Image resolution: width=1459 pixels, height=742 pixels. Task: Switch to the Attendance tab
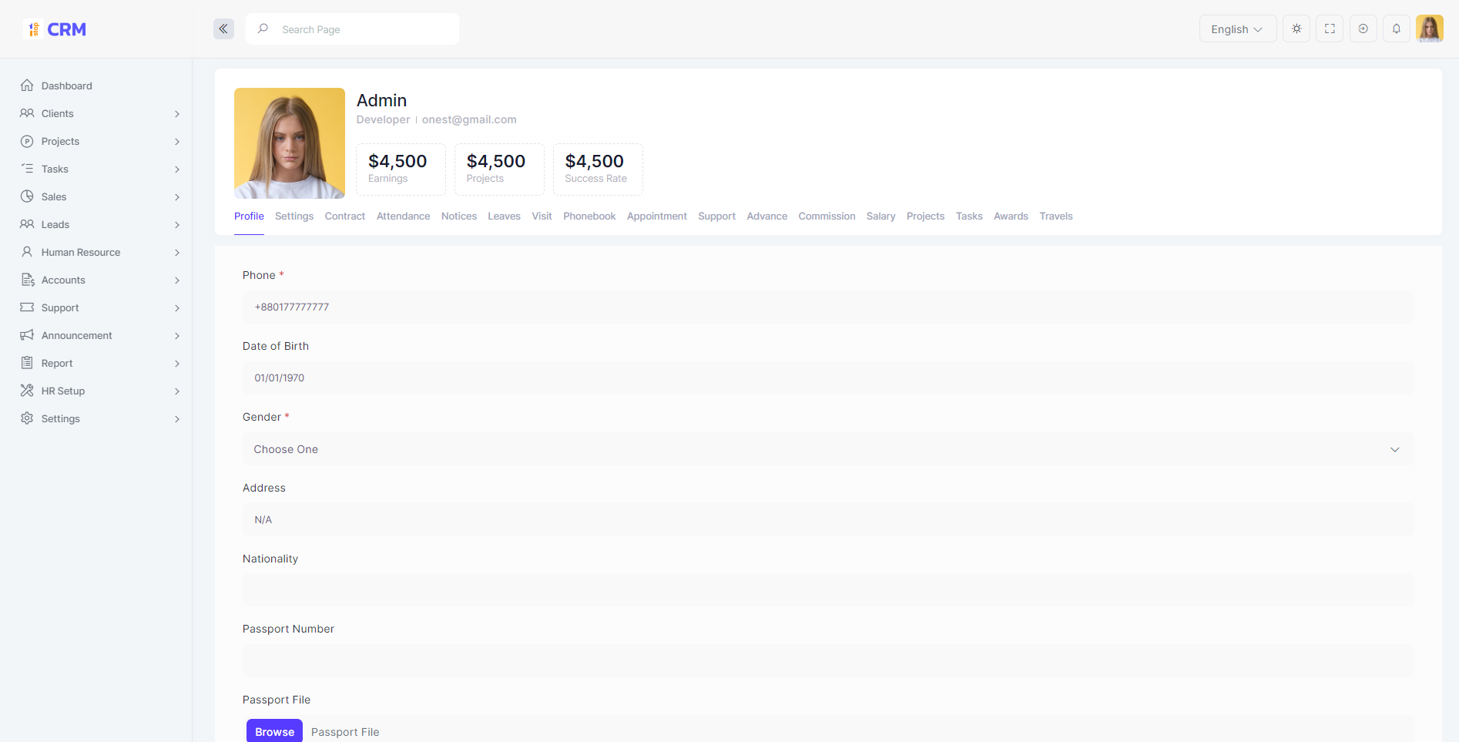click(403, 217)
